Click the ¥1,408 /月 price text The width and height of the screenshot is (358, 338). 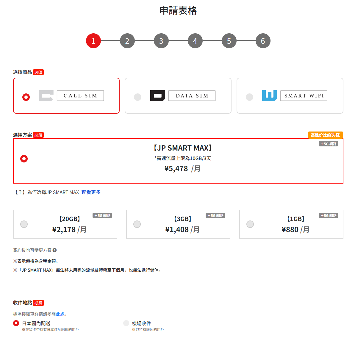pyautogui.click(x=182, y=230)
